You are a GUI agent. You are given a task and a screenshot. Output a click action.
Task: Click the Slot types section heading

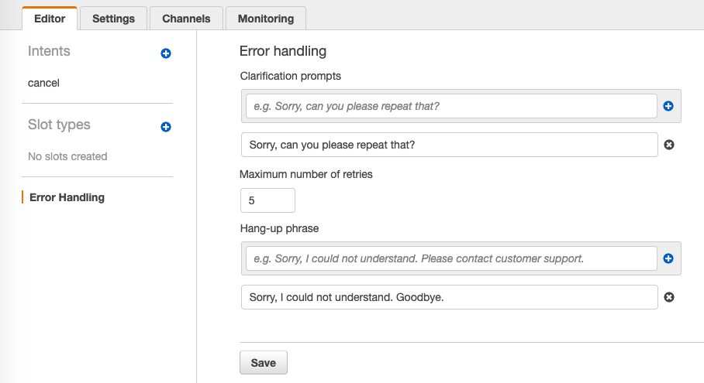coord(59,125)
